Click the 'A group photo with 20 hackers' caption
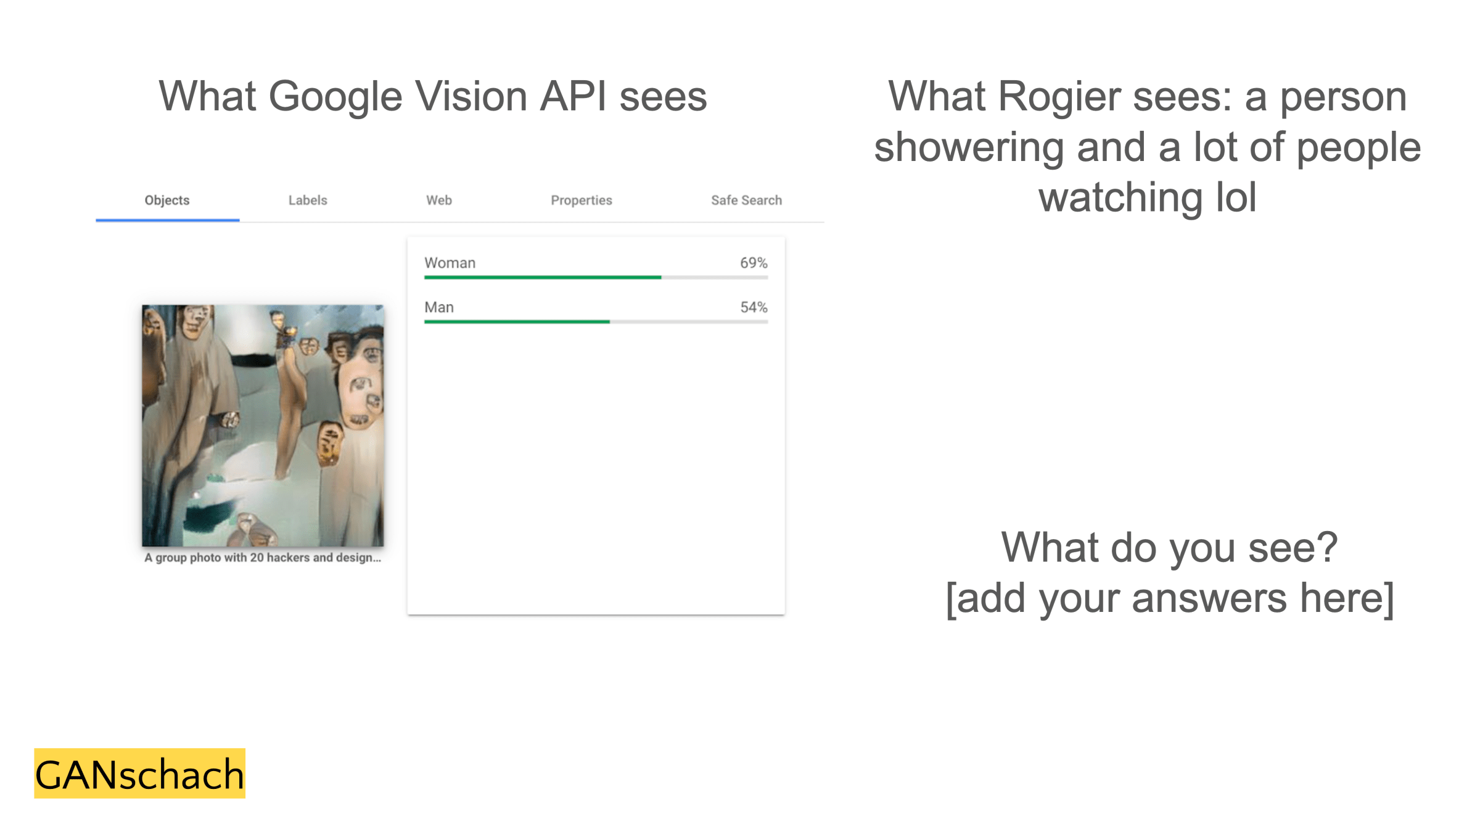1480x821 pixels. point(262,558)
